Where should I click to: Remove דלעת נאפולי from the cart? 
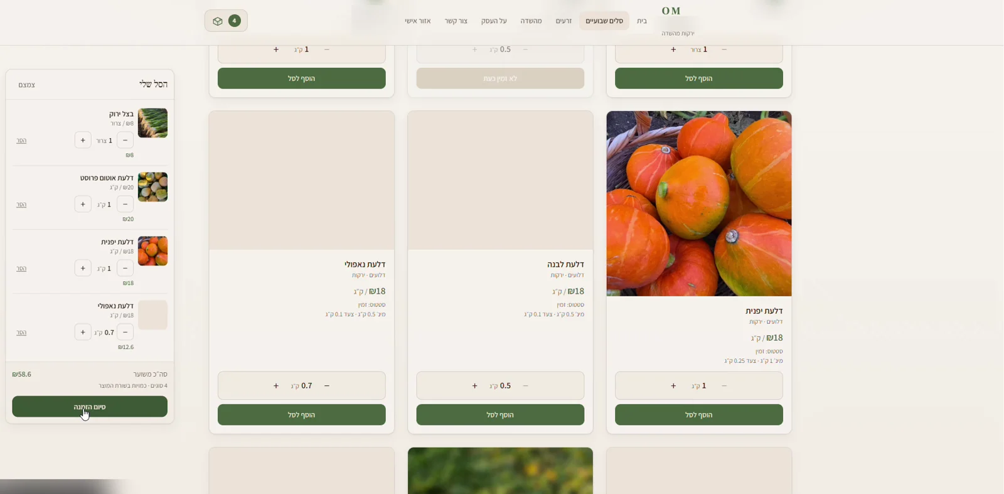tap(21, 333)
